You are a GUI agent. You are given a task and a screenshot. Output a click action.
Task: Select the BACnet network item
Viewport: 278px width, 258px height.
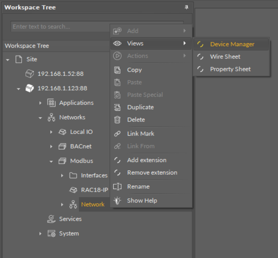coord(80,146)
